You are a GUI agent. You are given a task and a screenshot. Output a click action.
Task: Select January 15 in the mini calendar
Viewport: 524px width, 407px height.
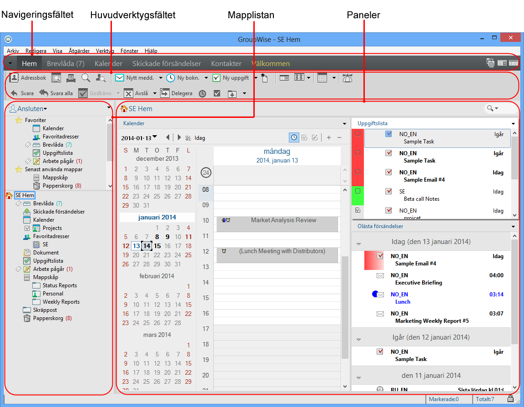pos(157,246)
